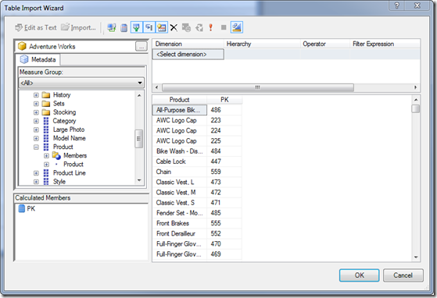Click the red exclamation Execute Query icon
437x298 pixels.
pyautogui.click(x=211, y=27)
